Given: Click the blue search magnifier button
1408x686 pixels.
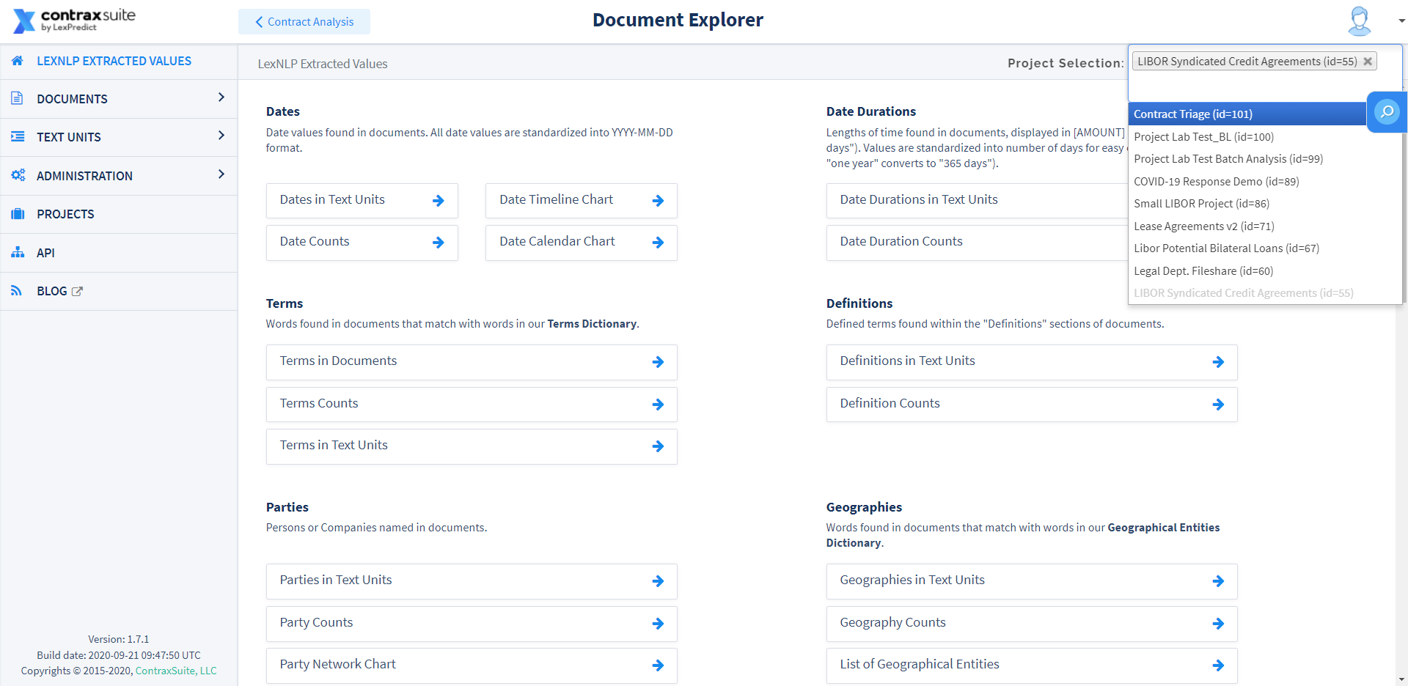Looking at the screenshot, I should coord(1387,112).
